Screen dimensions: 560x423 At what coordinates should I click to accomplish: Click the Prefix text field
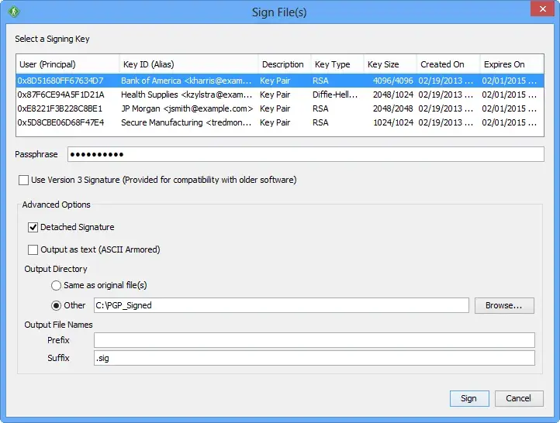coord(314,340)
